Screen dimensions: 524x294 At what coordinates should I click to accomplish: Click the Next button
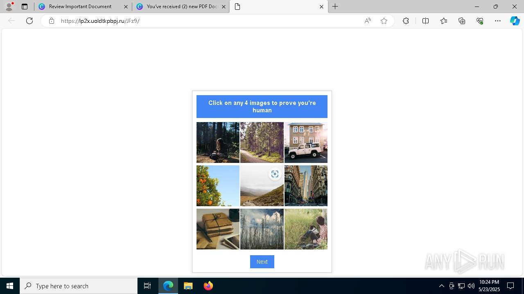click(262, 262)
